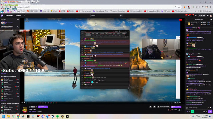Collapse the stream chat panel
This screenshot has height=119, width=213.
[187, 20]
